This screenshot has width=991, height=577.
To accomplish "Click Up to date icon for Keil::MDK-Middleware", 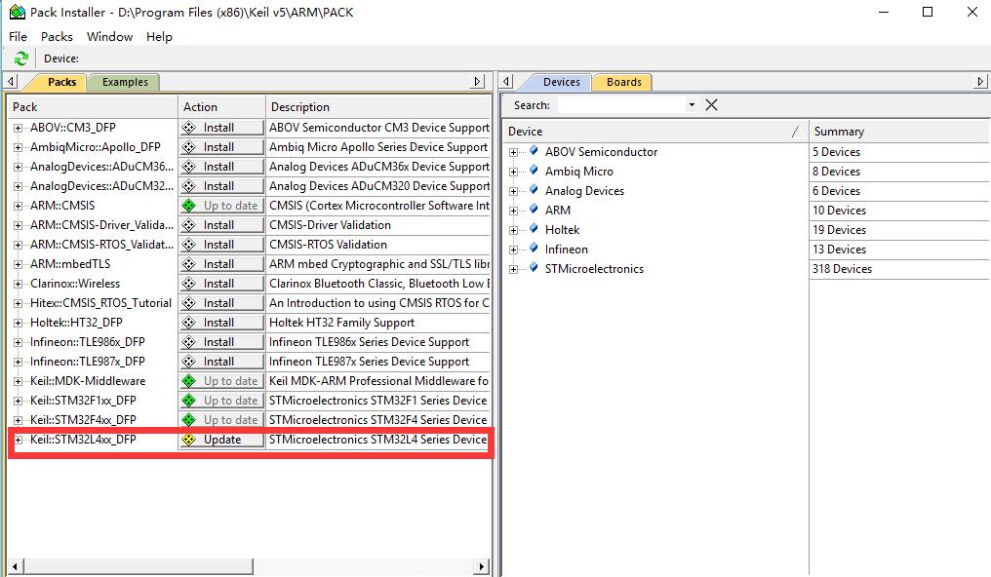I will (x=189, y=380).
